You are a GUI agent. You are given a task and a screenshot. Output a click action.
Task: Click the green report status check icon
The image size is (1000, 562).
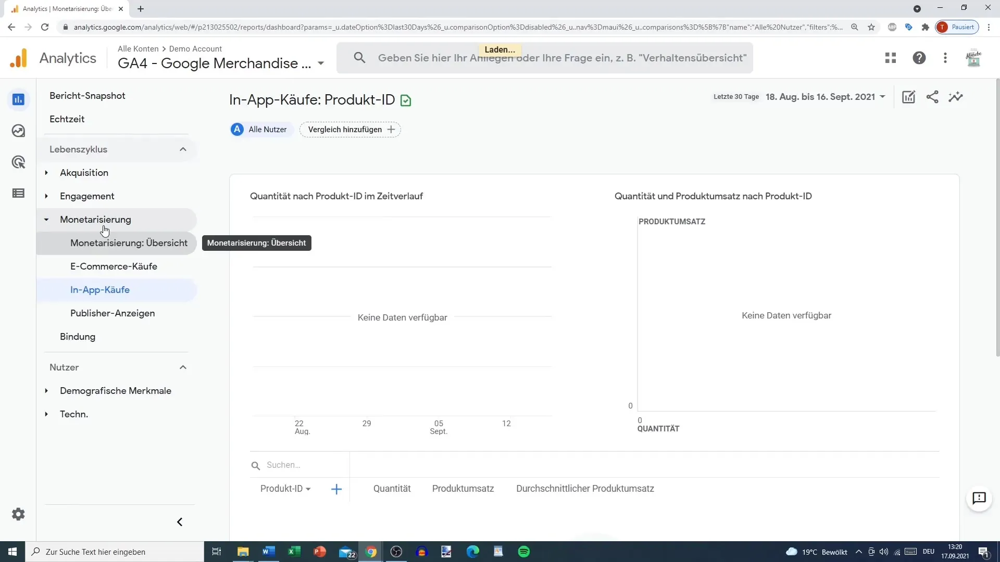[x=406, y=100]
